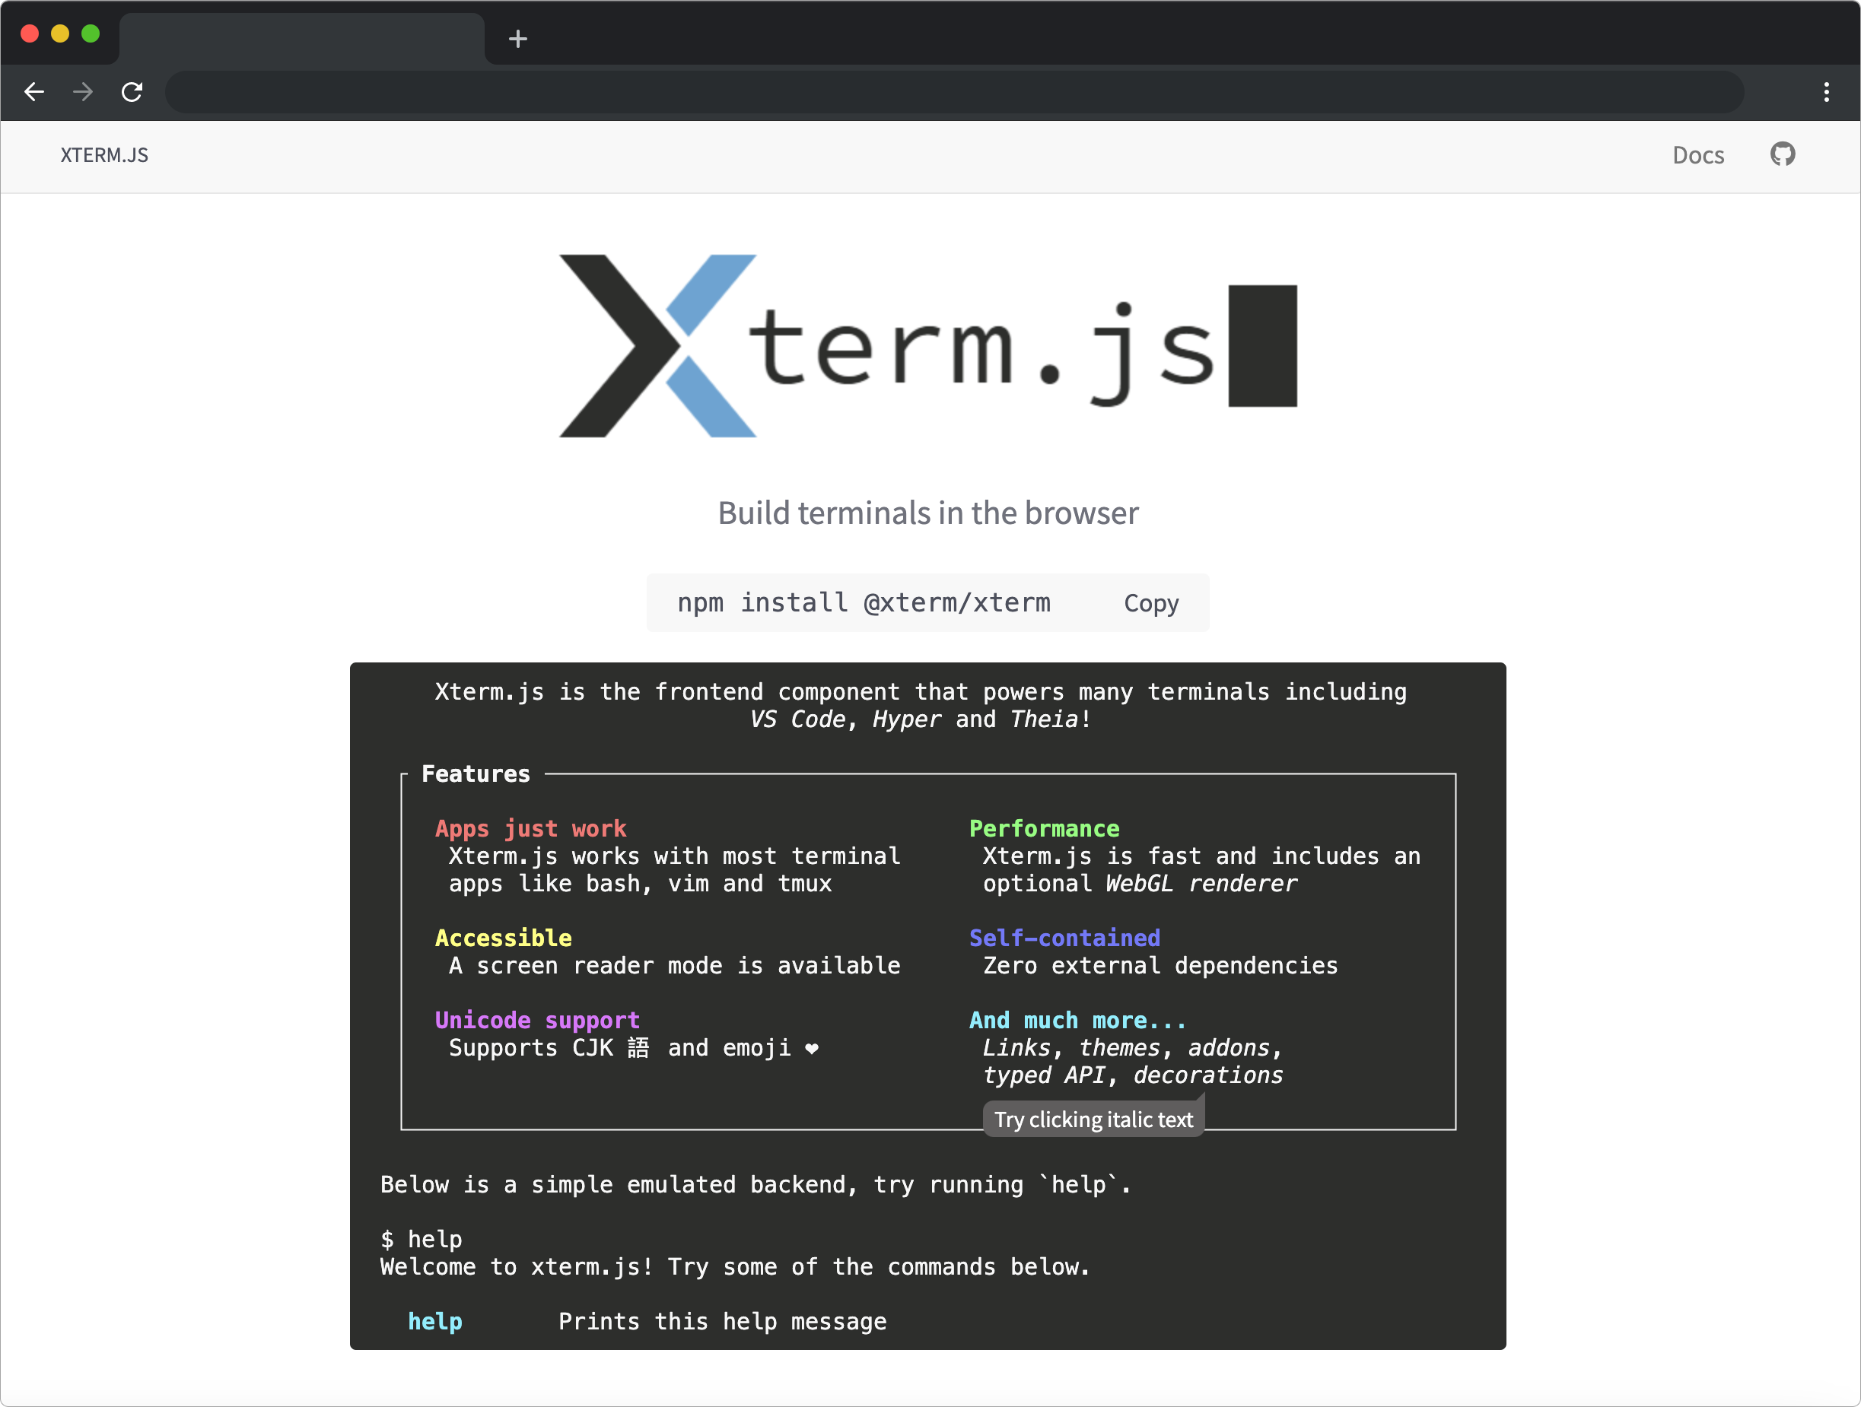Click the italic typed API text

tap(1043, 1075)
